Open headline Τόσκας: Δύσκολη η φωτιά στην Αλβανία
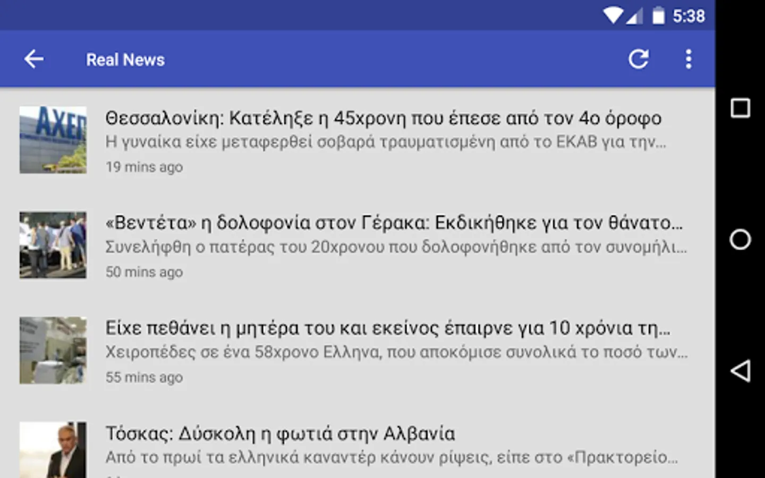 (x=280, y=433)
